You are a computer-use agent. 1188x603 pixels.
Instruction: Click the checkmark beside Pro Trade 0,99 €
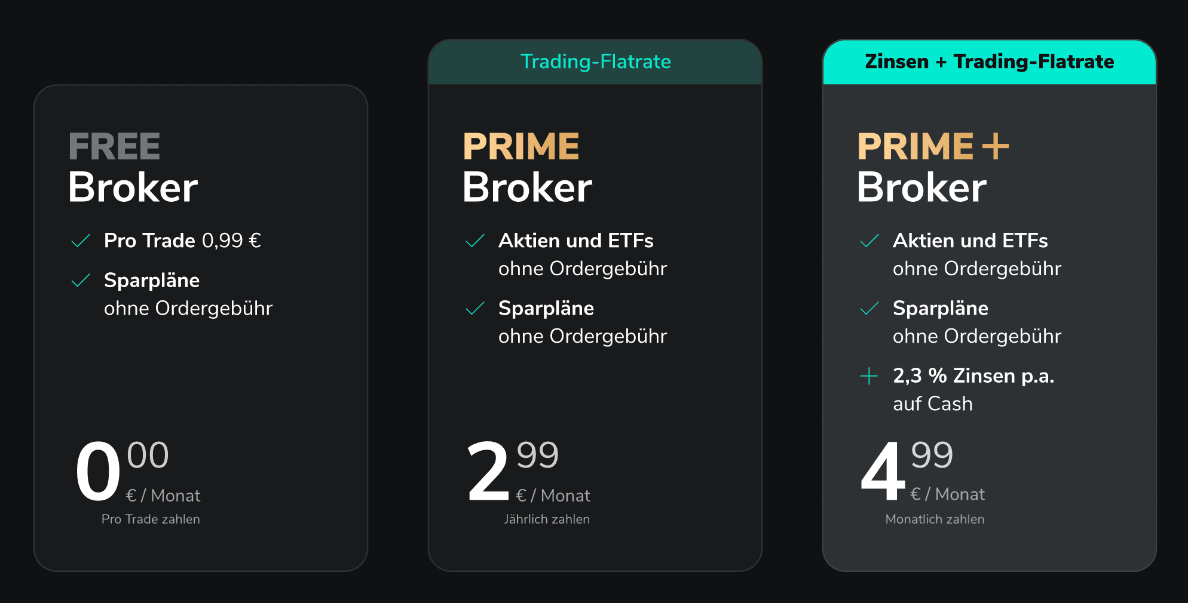[x=81, y=241]
